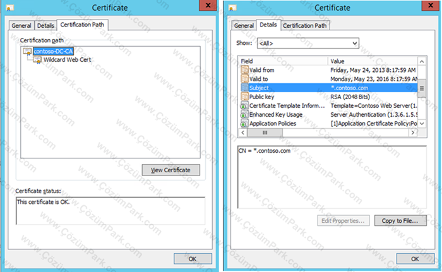442x272 pixels.
Task: Click OK in the Certification Path window
Action: click(193, 259)
